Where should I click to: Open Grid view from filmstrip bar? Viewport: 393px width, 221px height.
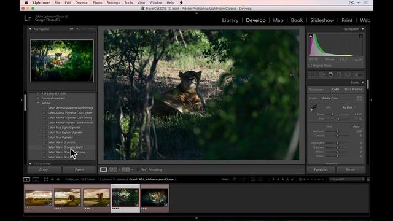[x=46, y=179]
